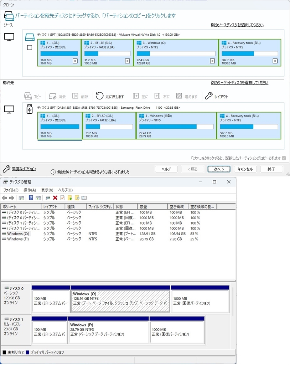Click the 終了 button
The width and height of the screenshot is (290, 365).
pos(271,169)
